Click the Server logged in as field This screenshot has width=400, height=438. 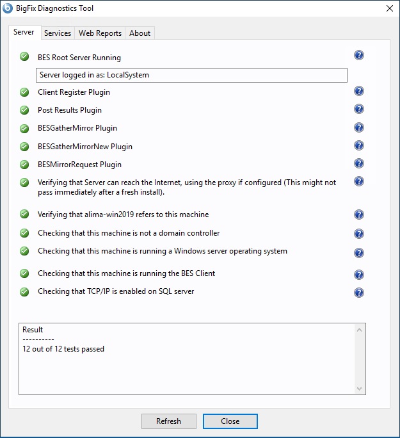[191, 75]
